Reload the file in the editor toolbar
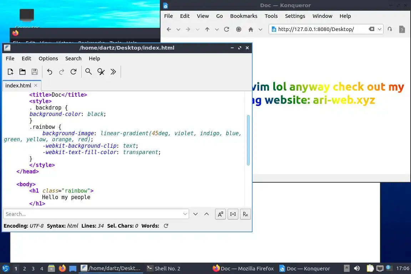This screenshot has height=274, width=411. pos(73,72)
